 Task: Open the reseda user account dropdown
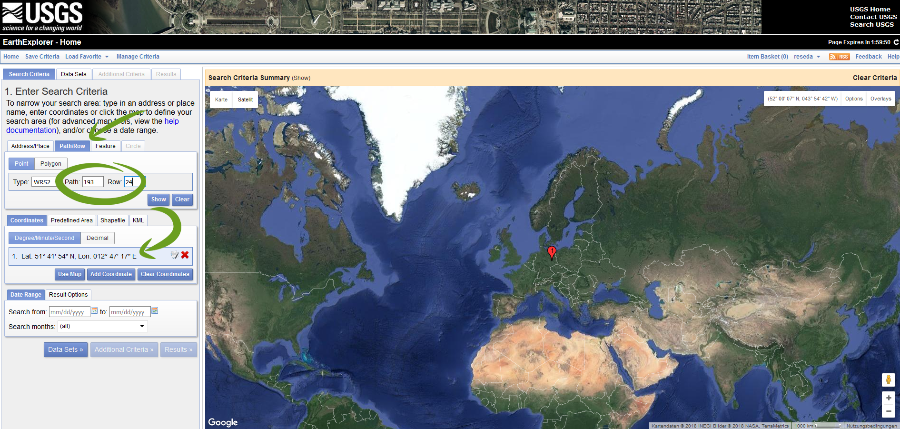coord(807,57)
